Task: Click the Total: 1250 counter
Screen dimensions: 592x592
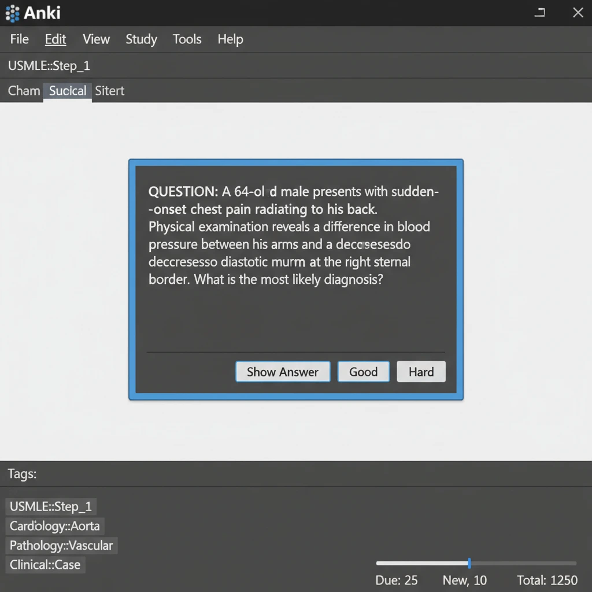Action: click(x=547, y=580)
